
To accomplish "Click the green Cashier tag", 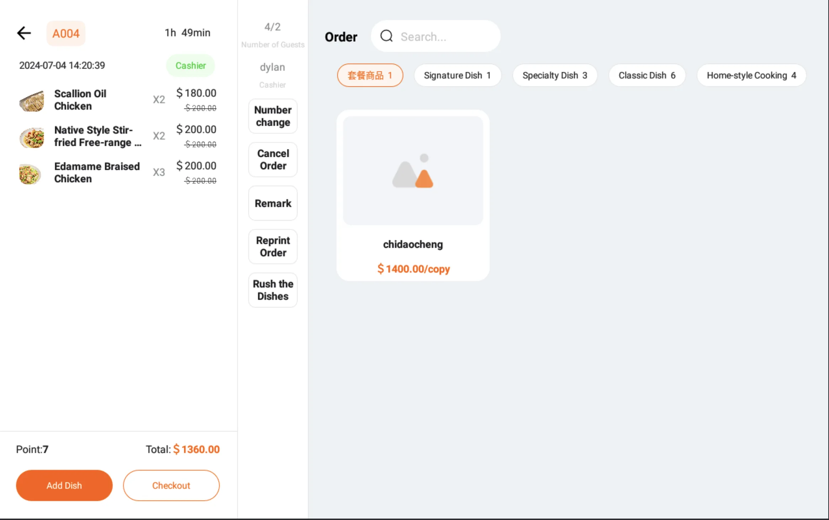I will [x=191, y=65].
